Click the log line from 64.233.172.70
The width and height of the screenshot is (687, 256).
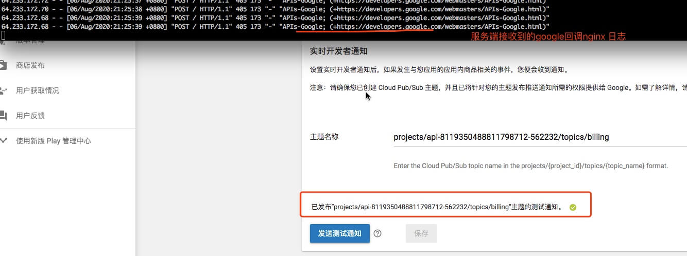coord(276,10)
